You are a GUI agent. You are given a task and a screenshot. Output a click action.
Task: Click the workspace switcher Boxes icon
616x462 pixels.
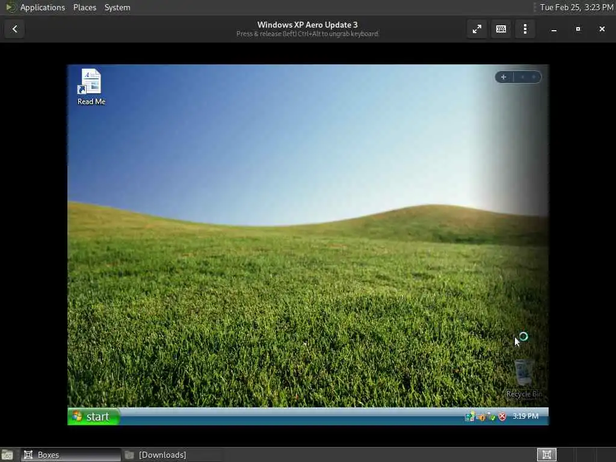coord(546,455)
